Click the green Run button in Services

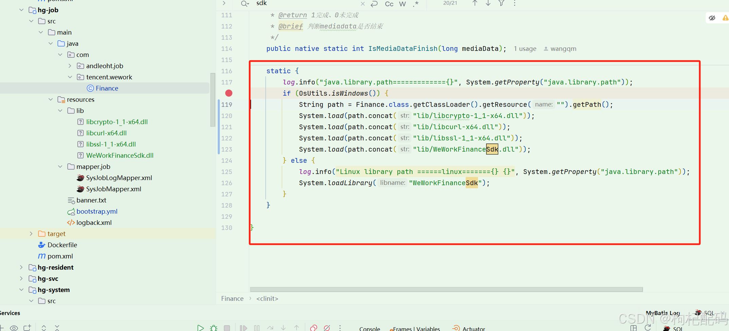pyautogui.click(x=200, y=328)
